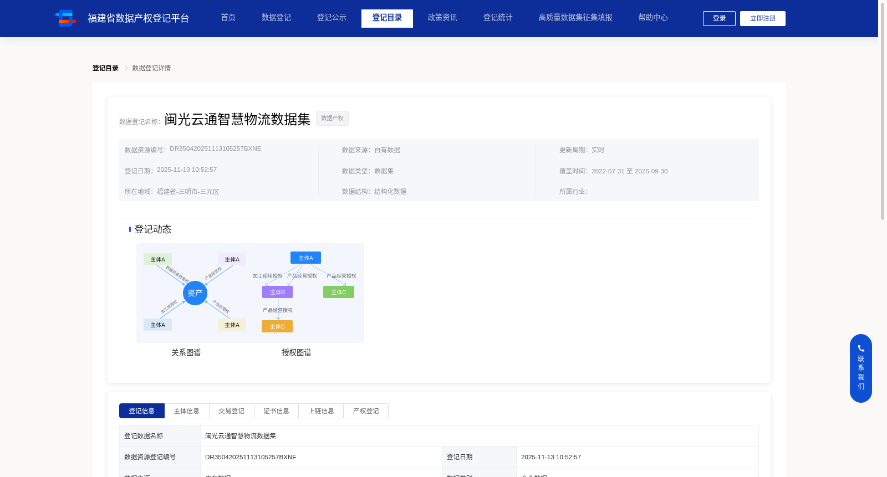Switch to the 主体信息 tab

[x=187, y=411]
